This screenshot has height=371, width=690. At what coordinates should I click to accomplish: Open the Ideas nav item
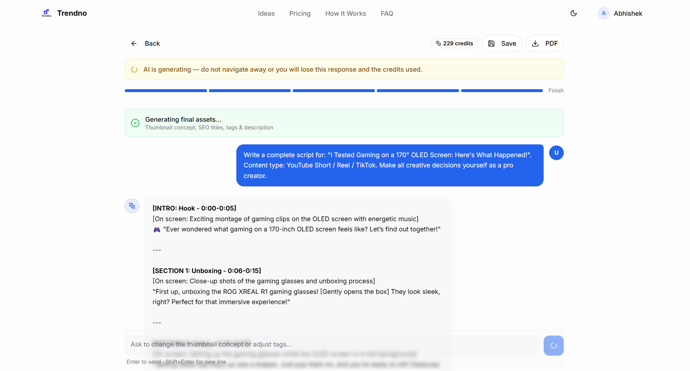(266, 14)
